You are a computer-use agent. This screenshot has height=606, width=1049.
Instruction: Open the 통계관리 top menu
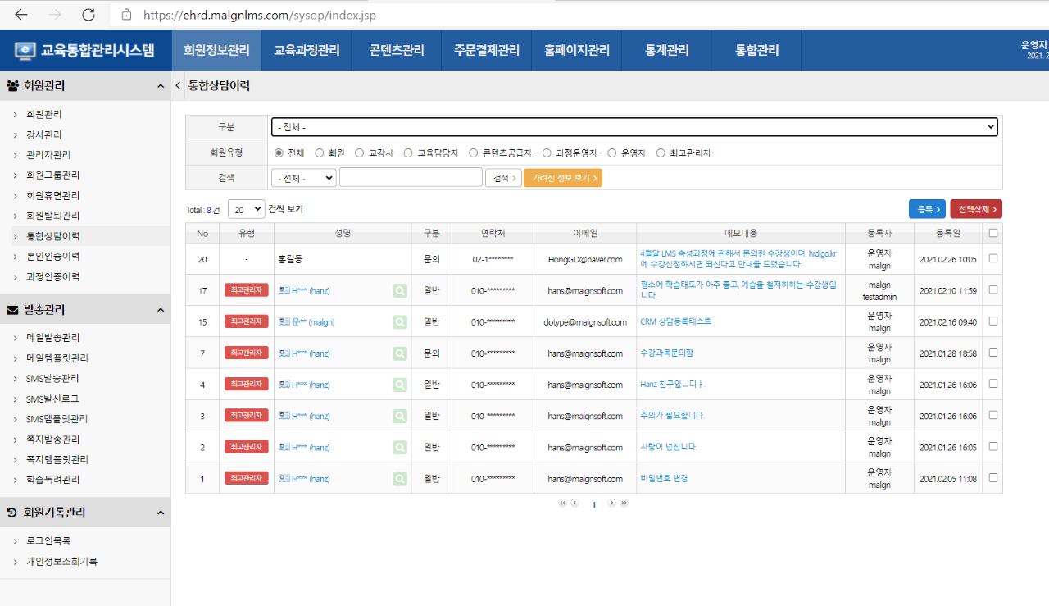[667, 50]
